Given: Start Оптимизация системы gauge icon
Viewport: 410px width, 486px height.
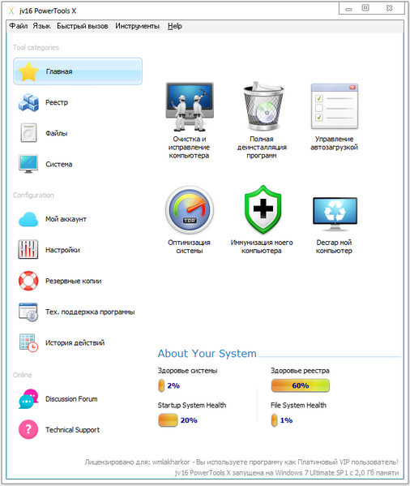Looking at the screenshot, I should [190, 209].
